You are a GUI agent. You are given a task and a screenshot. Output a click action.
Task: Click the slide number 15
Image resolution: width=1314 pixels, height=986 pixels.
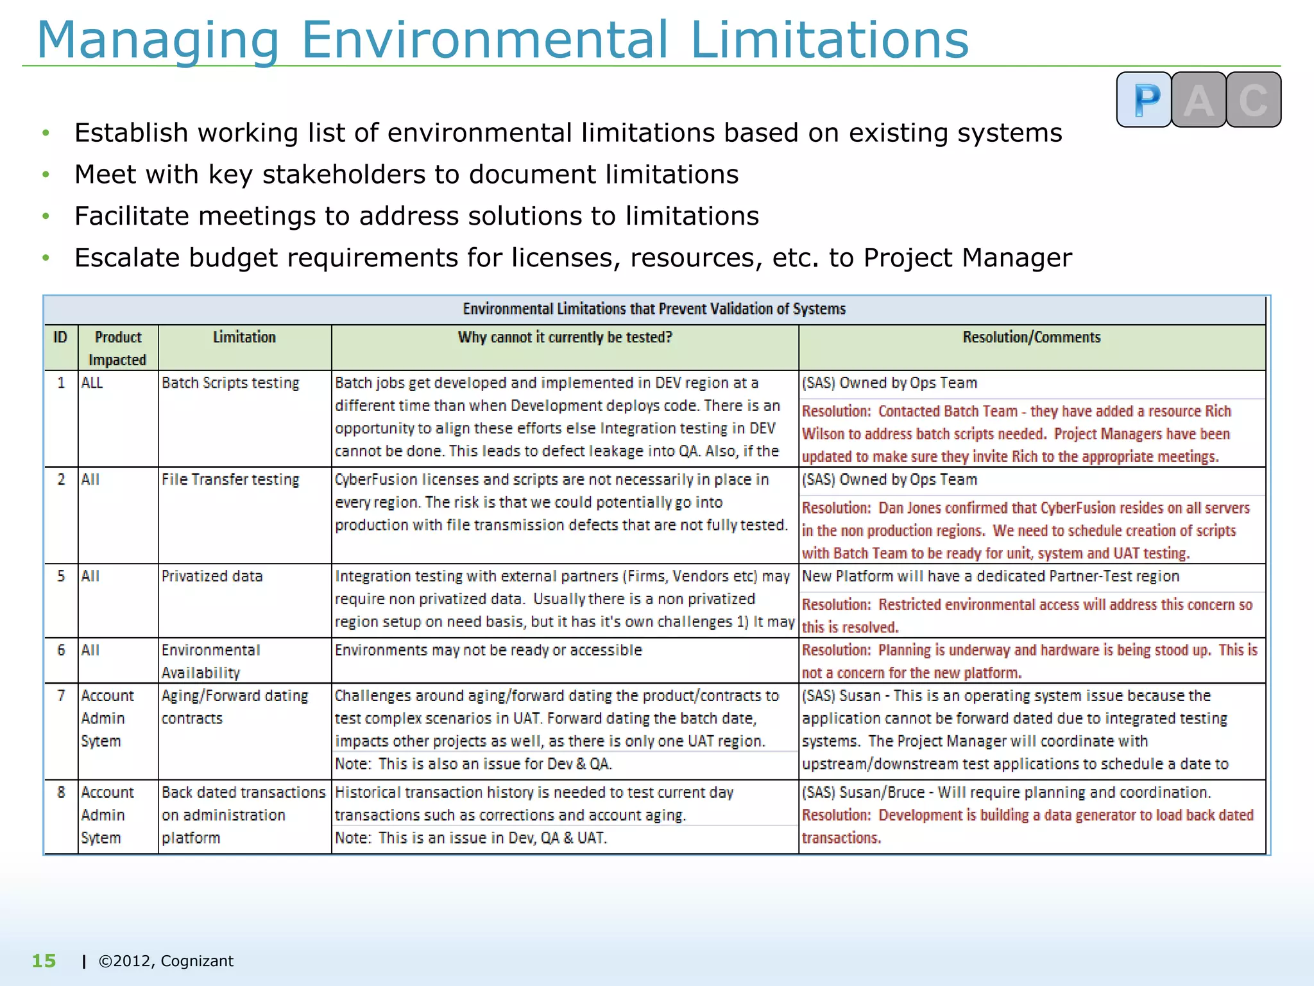[44, 961]
